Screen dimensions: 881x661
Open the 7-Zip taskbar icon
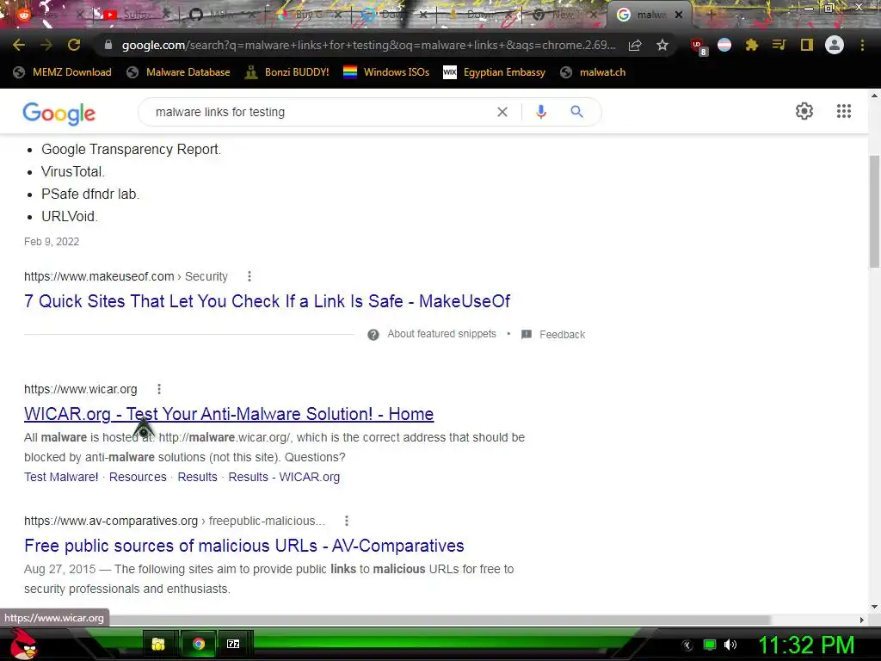(x=233, y=644)
